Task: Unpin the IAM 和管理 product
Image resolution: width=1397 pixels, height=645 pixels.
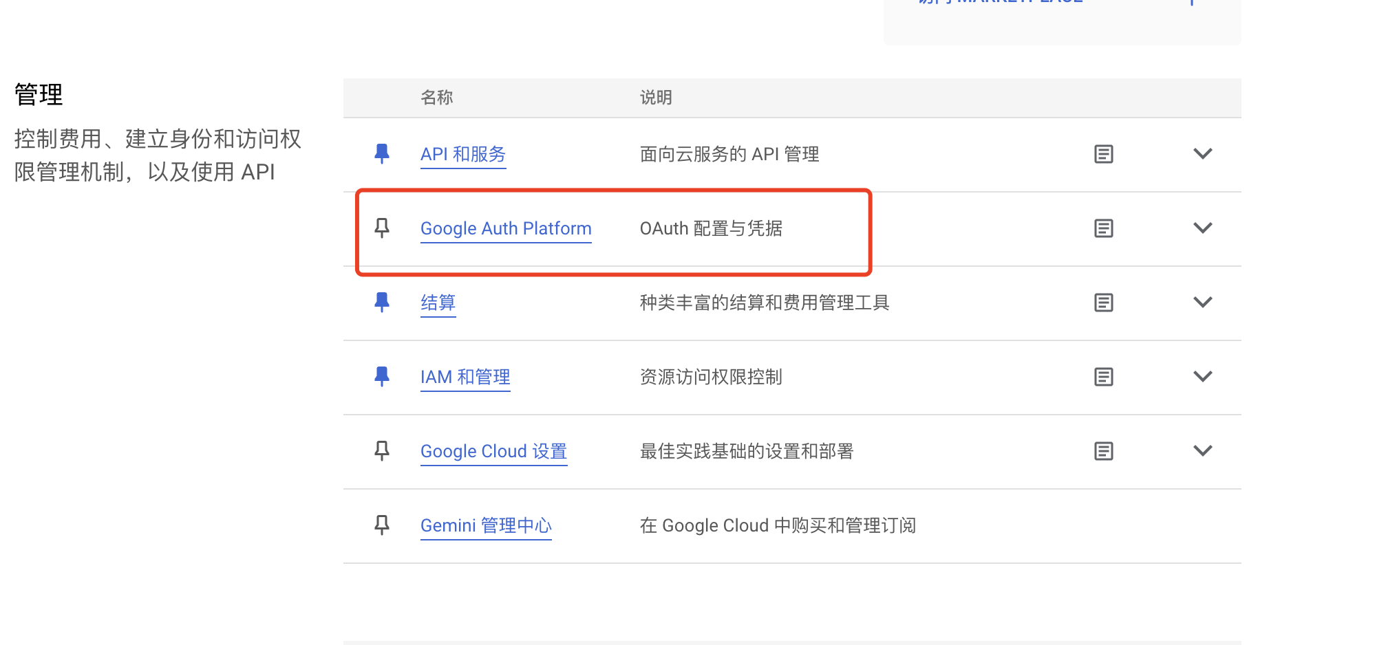Action: [382, 376]
